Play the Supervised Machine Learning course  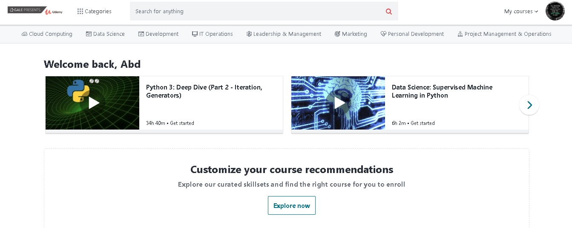pos(339,103)
